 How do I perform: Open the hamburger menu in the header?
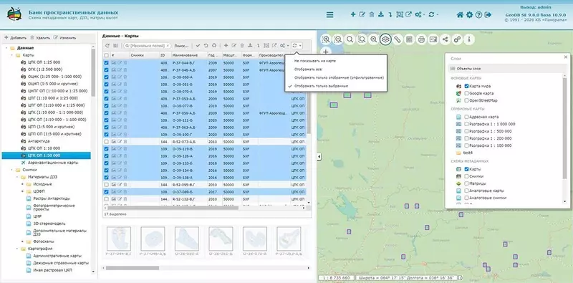click(329, 14)
